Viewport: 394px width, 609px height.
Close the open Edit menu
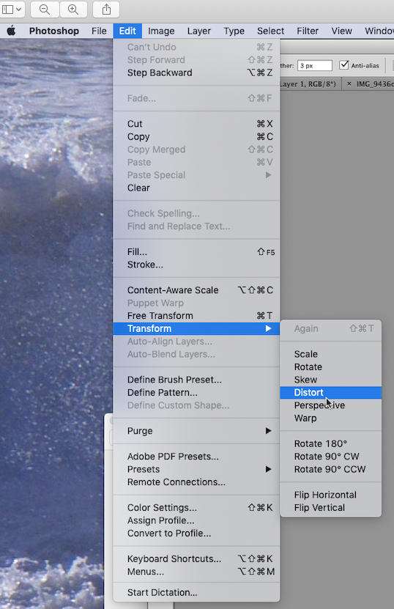tap(127, 31)
